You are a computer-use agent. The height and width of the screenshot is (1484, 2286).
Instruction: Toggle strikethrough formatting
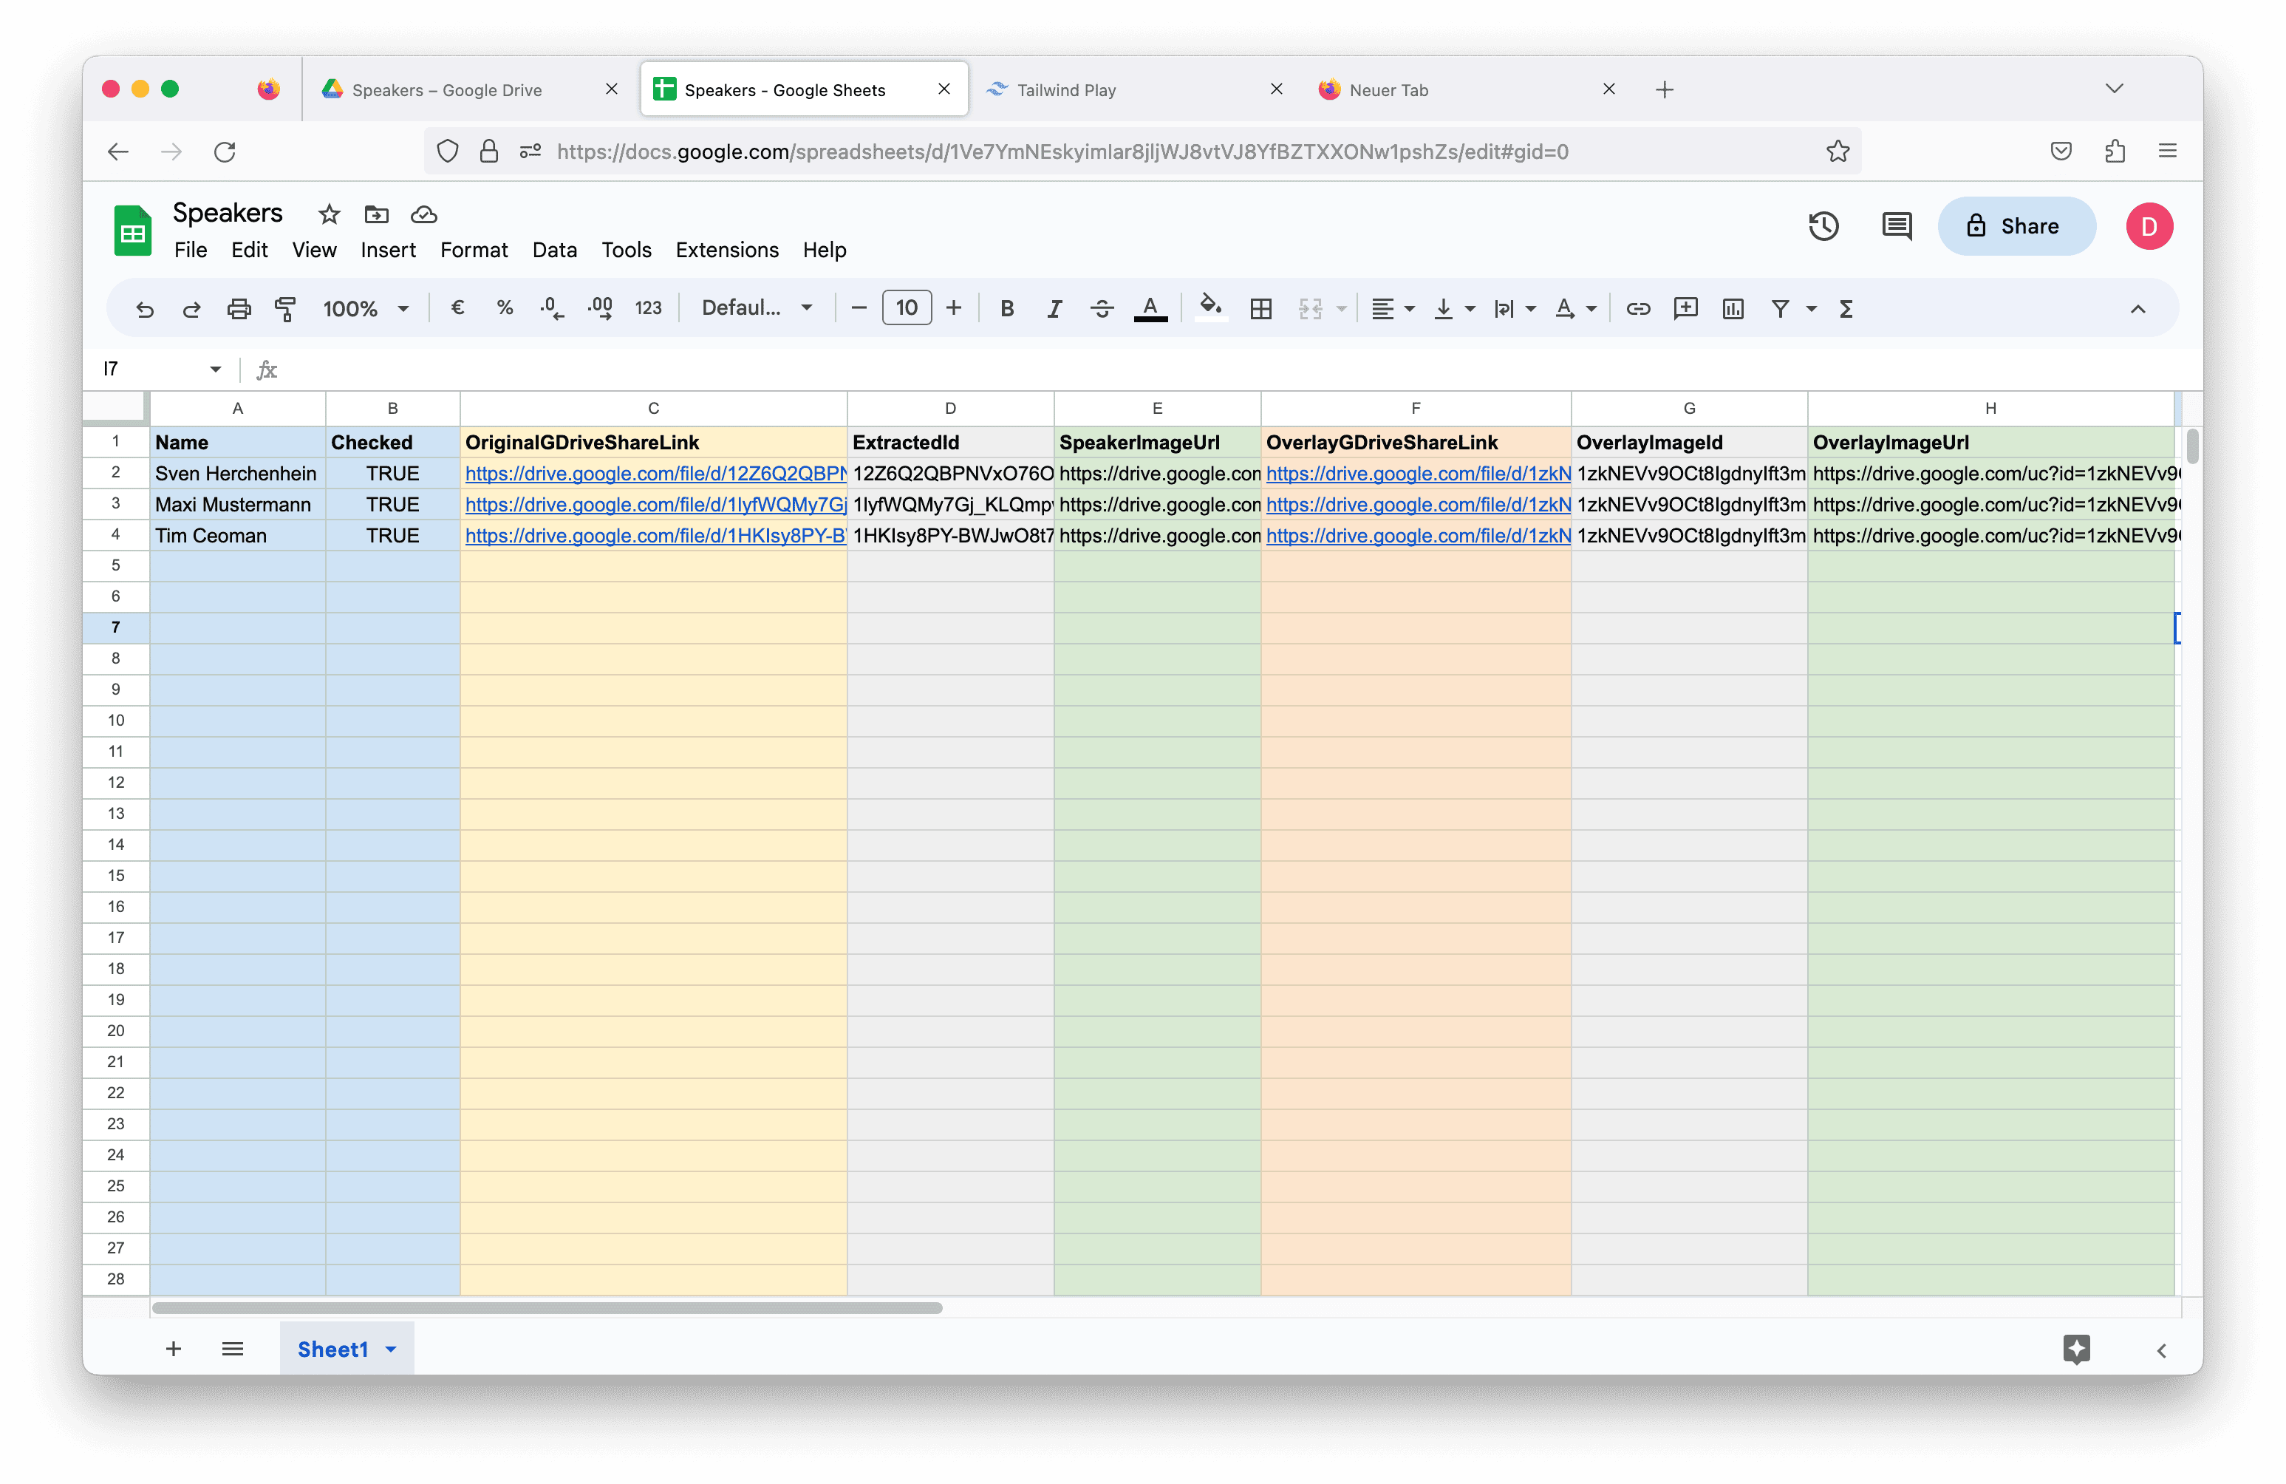click(1102, 308)
